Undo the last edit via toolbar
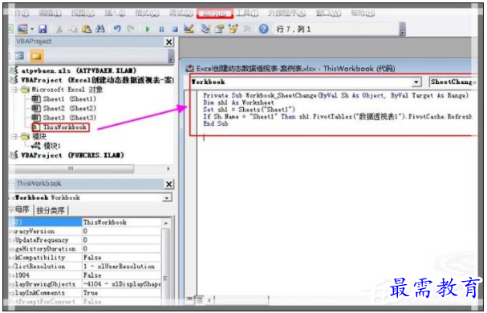The image size is (487, 313). 117,29
